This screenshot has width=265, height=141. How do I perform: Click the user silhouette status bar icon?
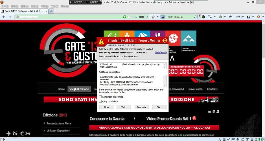tap(256, 139)
